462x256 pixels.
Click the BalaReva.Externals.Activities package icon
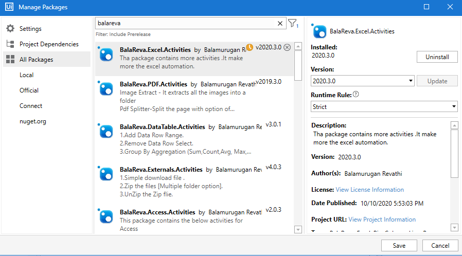[x=106, y=174]
